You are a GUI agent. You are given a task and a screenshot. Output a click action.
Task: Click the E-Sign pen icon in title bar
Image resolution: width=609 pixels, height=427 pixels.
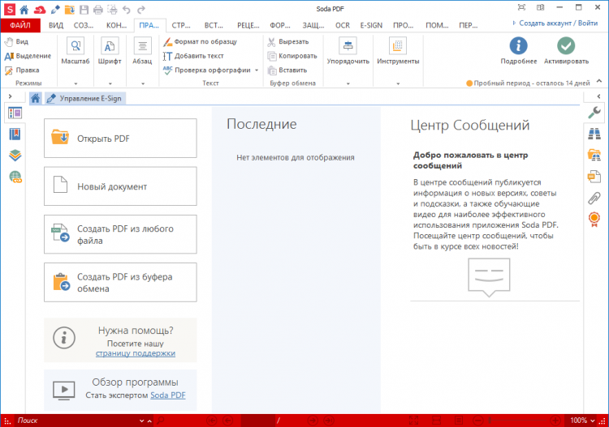[x=55, y=9]
